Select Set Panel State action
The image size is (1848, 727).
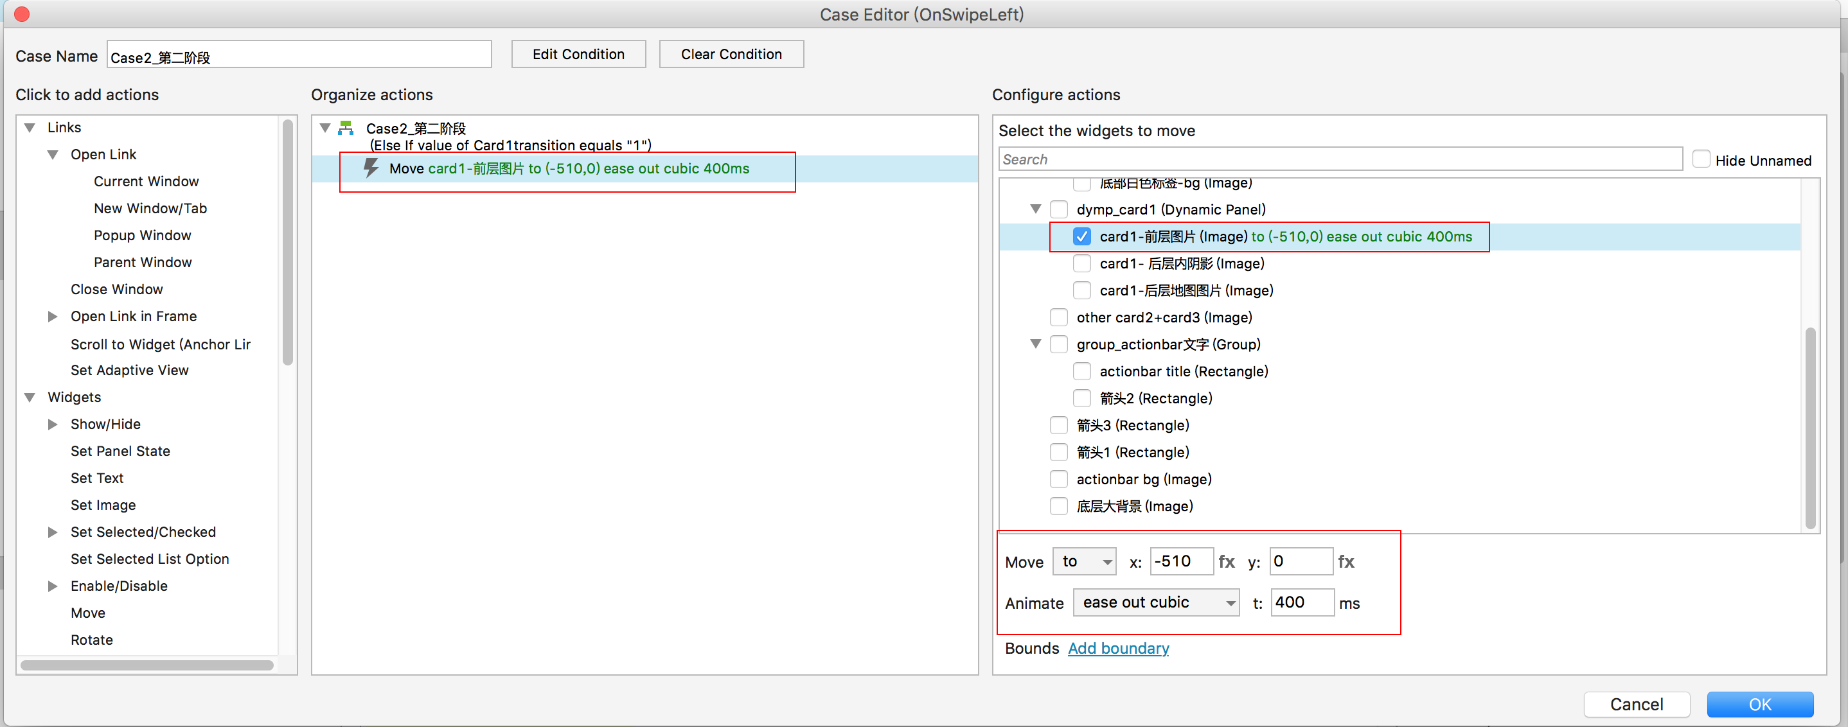pos(121,451)
